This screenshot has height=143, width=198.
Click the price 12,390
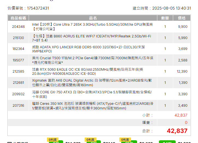pyautogui.click(x=182, y=71)
